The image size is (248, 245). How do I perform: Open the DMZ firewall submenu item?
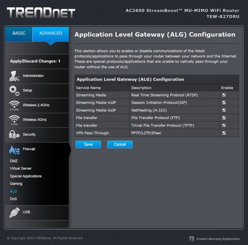pos(14,161)
